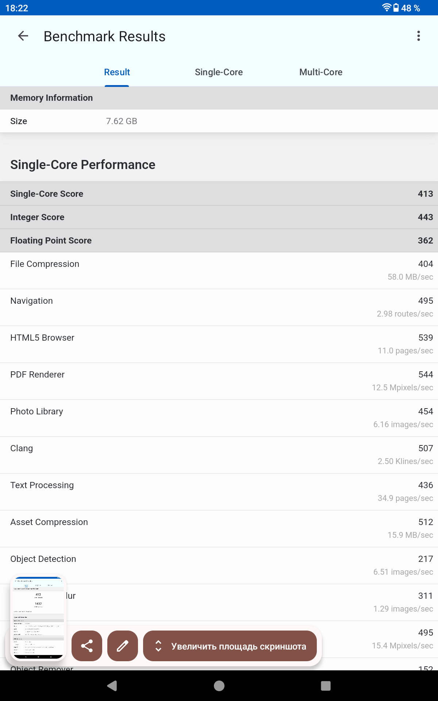Select the Clang benchmark row
This screenshot has height=701, width=438.
click(x=219, y=455)
